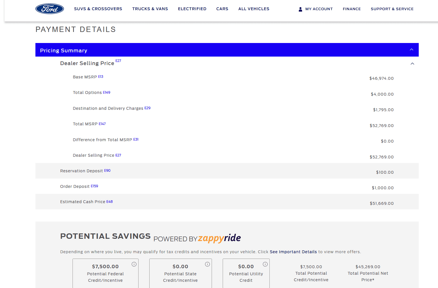Open Trucks & Vans menu
The width and height of the screenshot is (438, 288).
150,9
